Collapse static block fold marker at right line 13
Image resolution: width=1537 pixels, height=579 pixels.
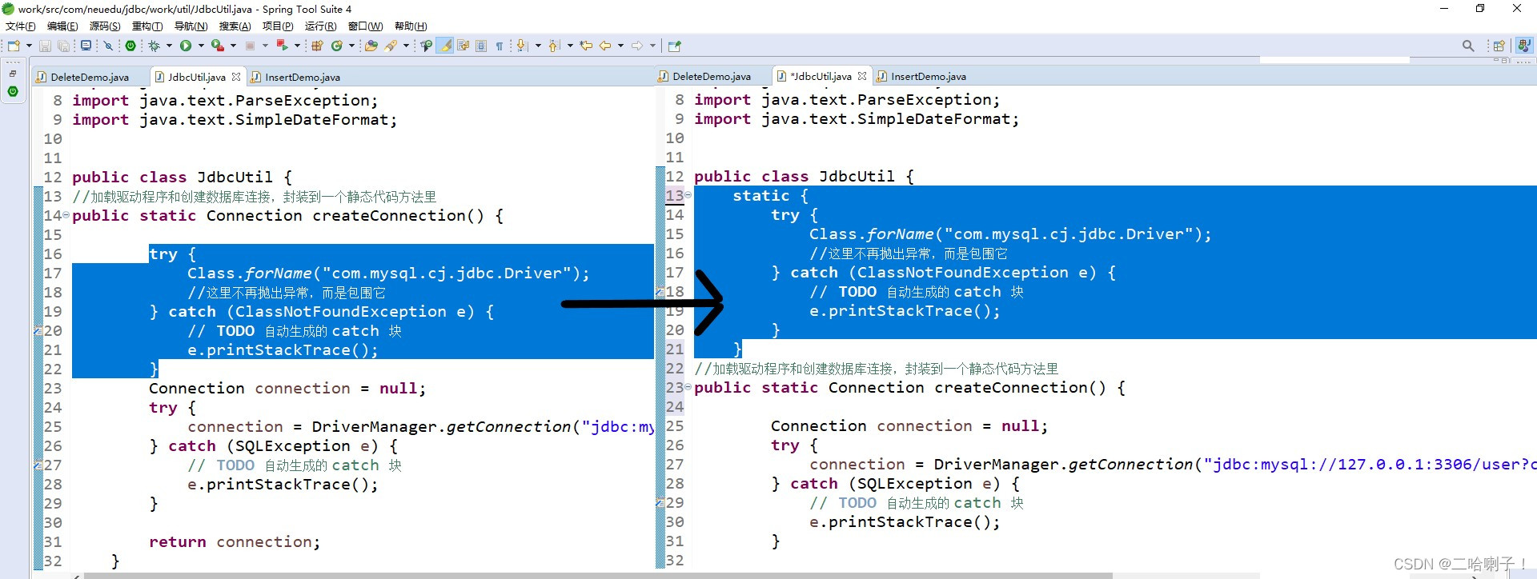(x=688, y=195)
